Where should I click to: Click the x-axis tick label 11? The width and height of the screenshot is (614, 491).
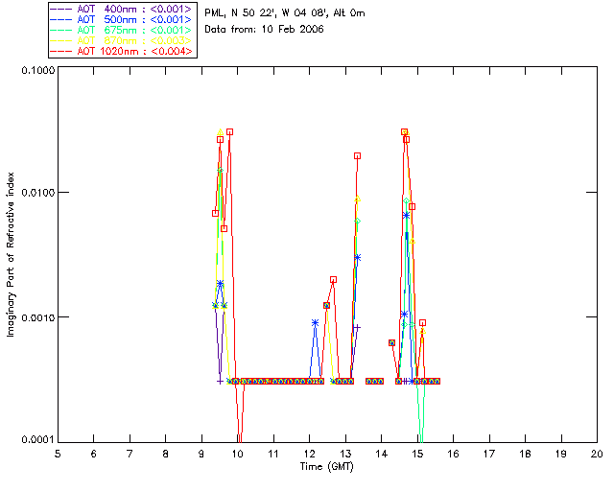click(273, 454)
